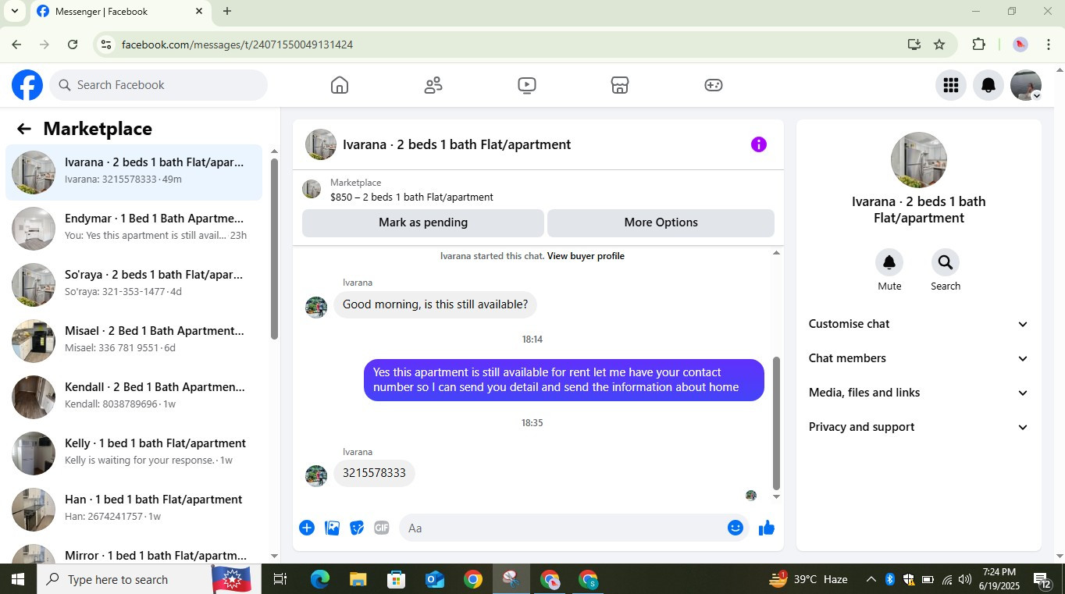Expand Privacy and support section
The image size is (1065, 594).
[x=918, y=427]
